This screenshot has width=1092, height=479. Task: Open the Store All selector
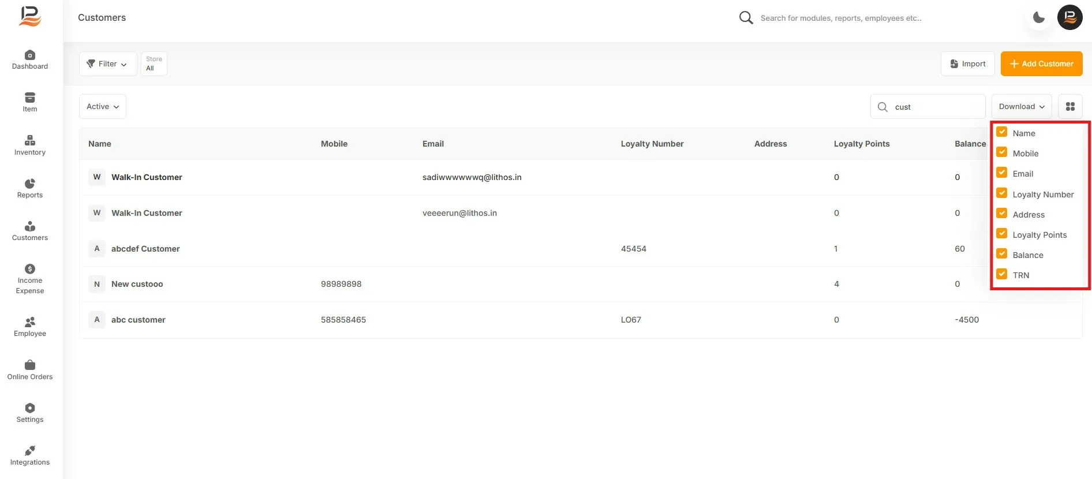(154, 63)
